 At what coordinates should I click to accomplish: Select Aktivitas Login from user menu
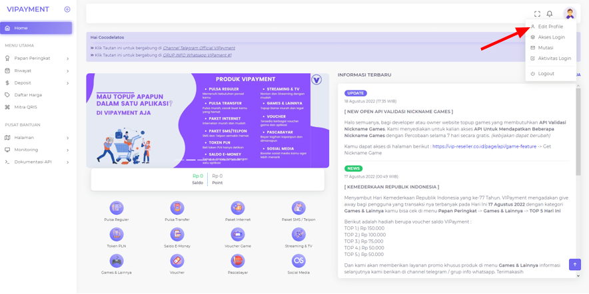tap(550, 58)
